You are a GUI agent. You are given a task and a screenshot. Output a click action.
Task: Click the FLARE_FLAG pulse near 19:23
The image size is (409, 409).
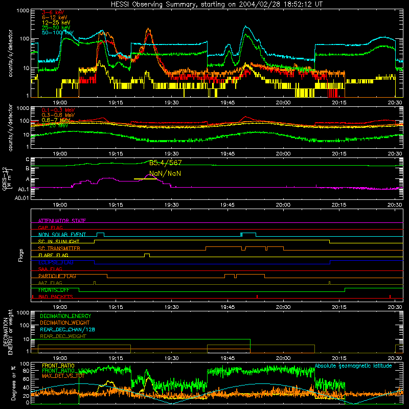coord(147,255)
